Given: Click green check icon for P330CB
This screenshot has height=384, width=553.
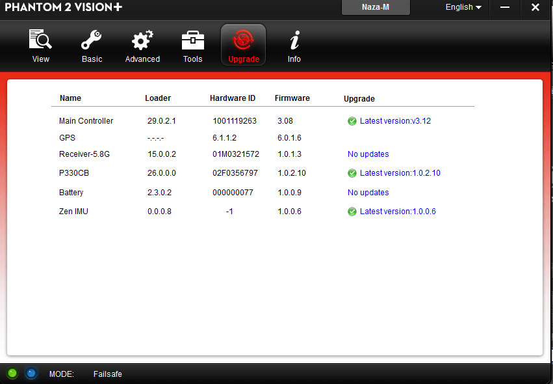Looking at the screenshot, I should 352,173.
